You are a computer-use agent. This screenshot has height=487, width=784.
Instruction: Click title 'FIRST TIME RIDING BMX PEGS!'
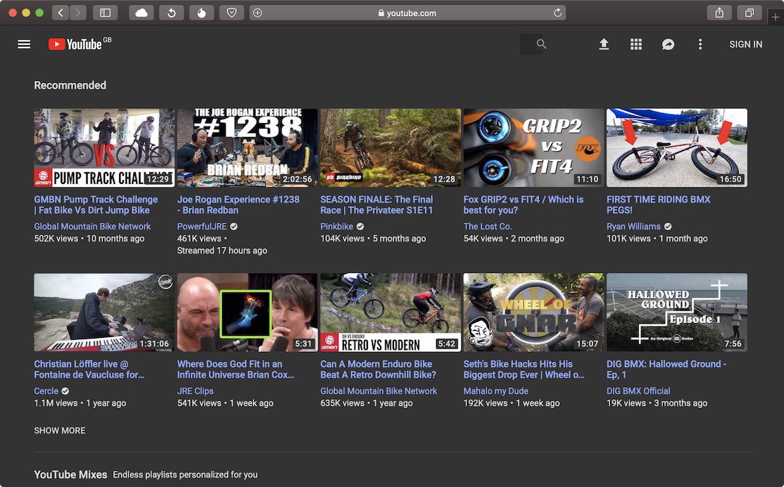[x=658, y=205]
